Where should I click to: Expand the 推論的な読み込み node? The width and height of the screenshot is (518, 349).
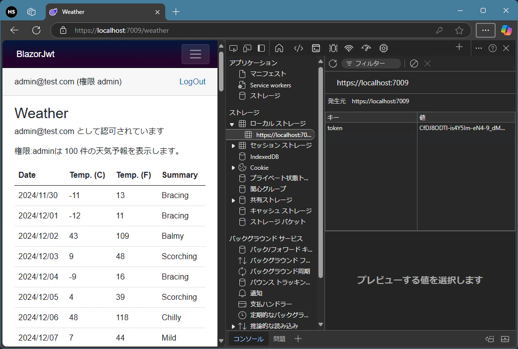[233, 326]
